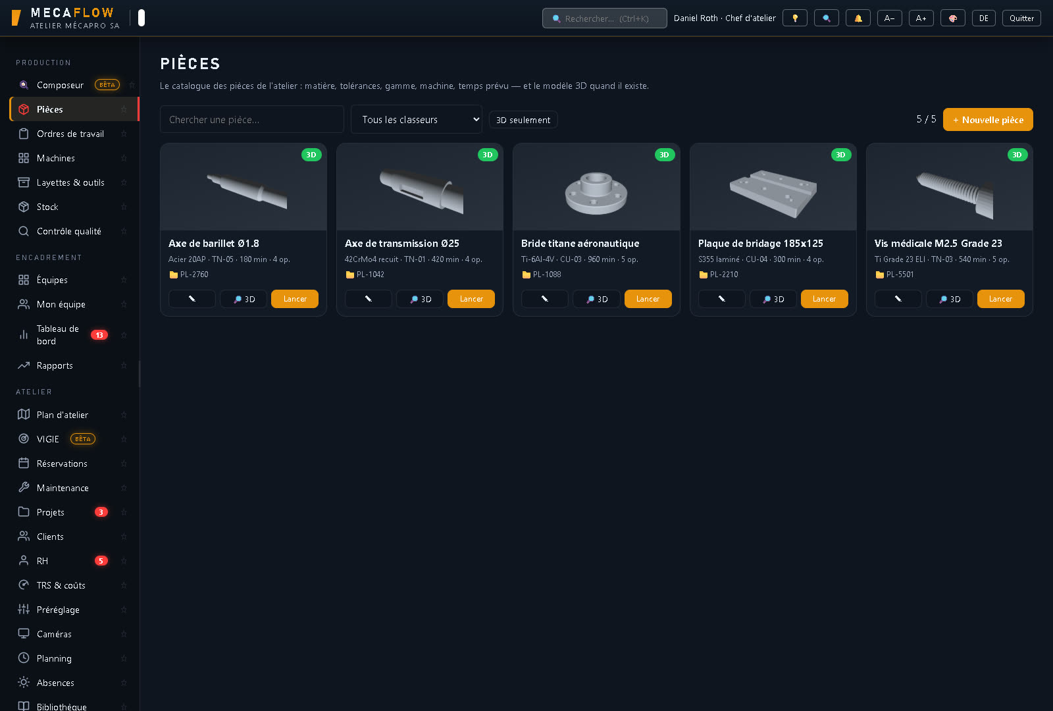This screenshot has width=1053, height=711.
Task: Edit Axe de barillet Ø1.8 with pencil icon
Action: coord(192,299)
